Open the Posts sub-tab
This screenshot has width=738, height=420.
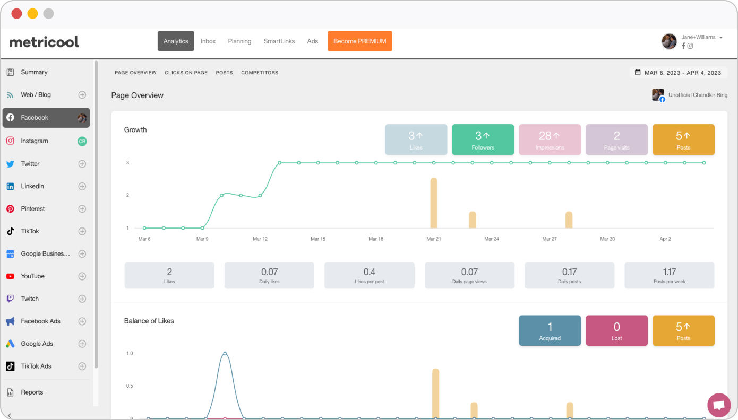pyautogui.click(x=224, y=73)
